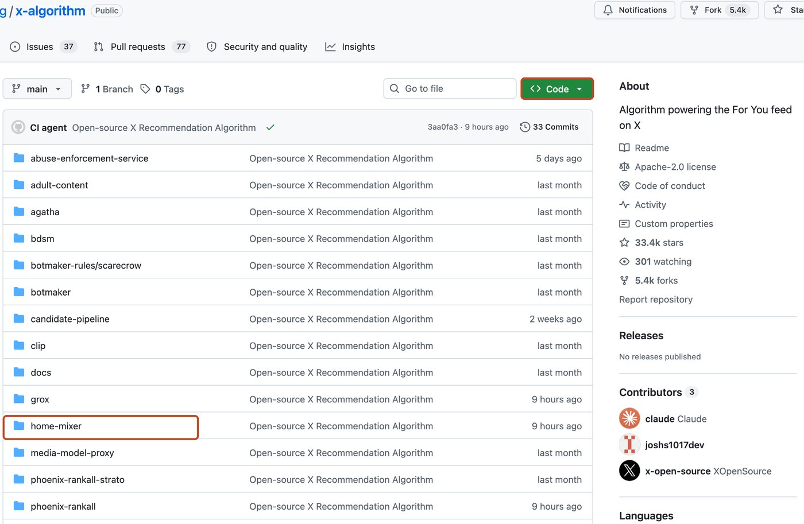Image resolution: width=804 pixels, height=524 pixels.
Task: Click the joshs1017dev contributor avatar
Action: (629, 445)
